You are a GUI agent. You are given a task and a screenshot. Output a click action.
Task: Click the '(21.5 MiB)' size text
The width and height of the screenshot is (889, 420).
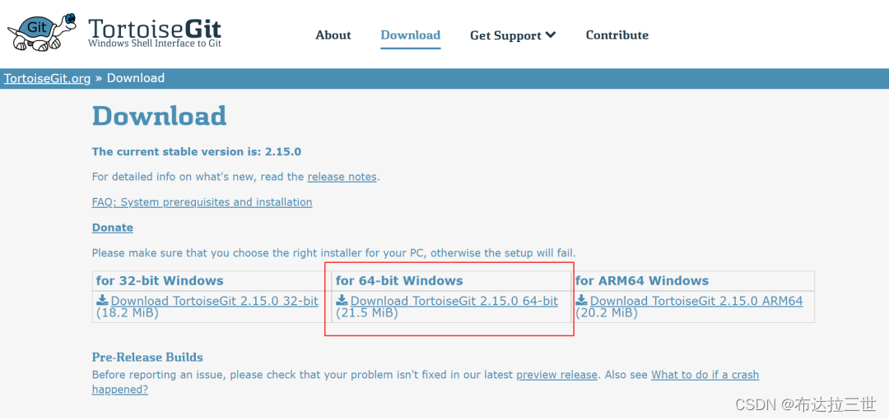[367, 313]
